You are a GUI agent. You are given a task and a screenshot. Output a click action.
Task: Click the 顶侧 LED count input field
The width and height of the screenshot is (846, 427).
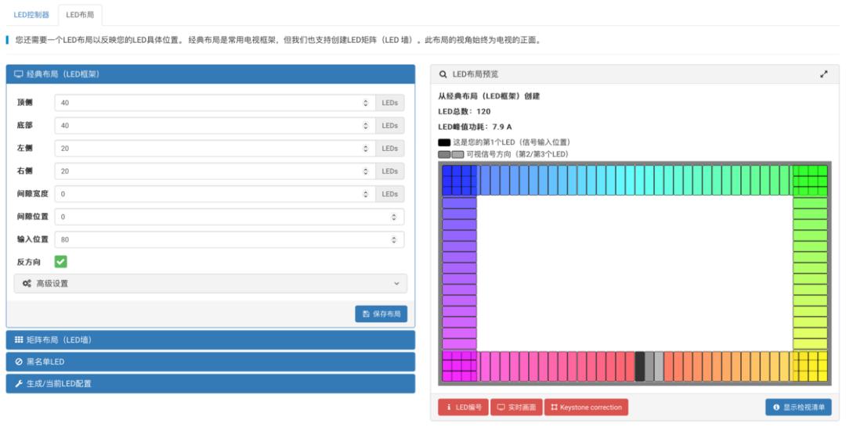208,103
